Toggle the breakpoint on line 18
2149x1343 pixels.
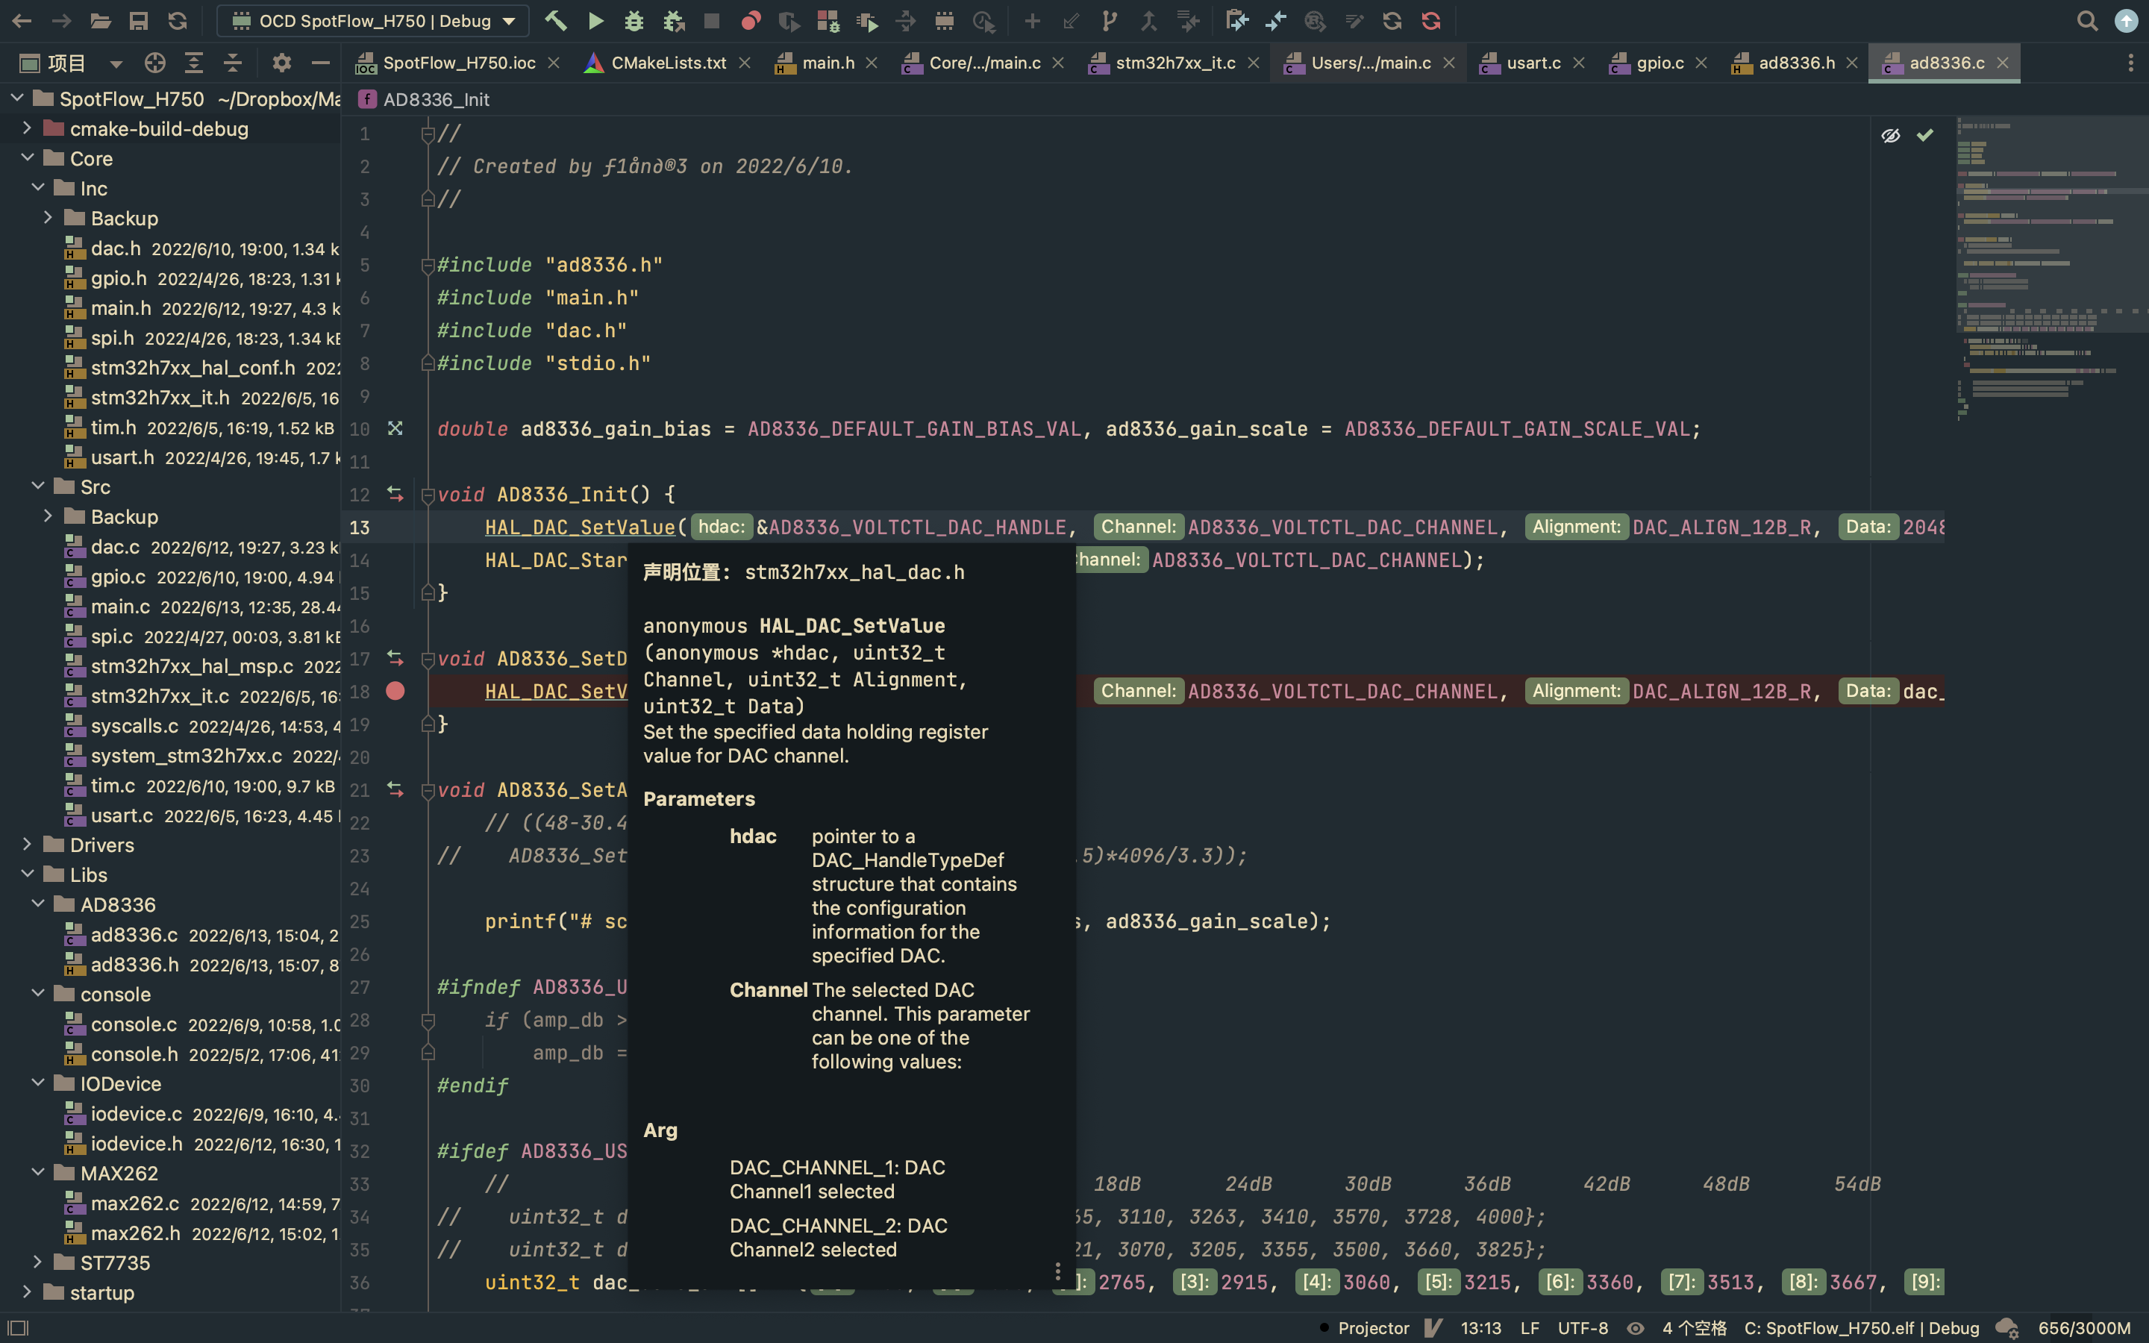tap(395, 691)
